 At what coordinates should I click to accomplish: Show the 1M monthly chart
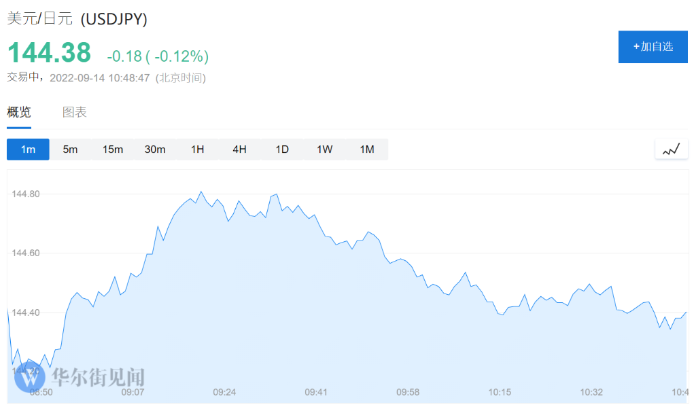point(367,149)
